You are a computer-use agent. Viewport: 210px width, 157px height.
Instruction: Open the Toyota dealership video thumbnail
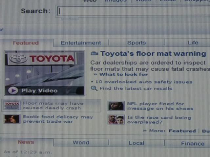45,73
